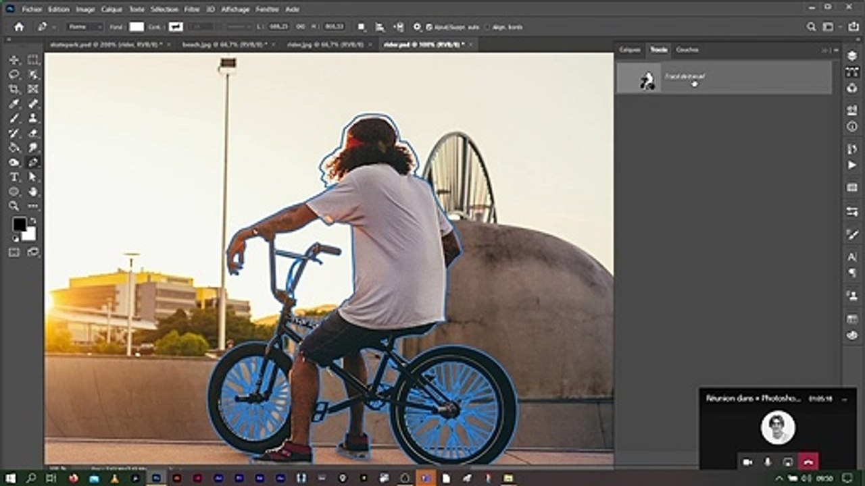The image size is (865, 486).
Task: Open path arrangement options
Action: tap(399, 27)
